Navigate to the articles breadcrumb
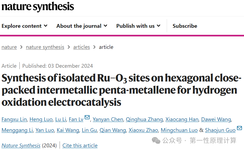 81,47
